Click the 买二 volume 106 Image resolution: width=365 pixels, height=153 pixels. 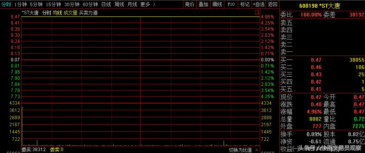pos(360,67)
